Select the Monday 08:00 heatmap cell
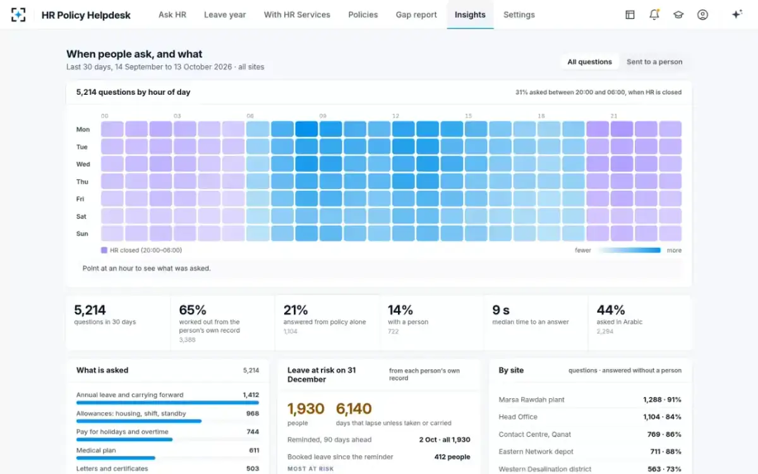This screenshot has height=474, width=758. [x=306, y=130]
